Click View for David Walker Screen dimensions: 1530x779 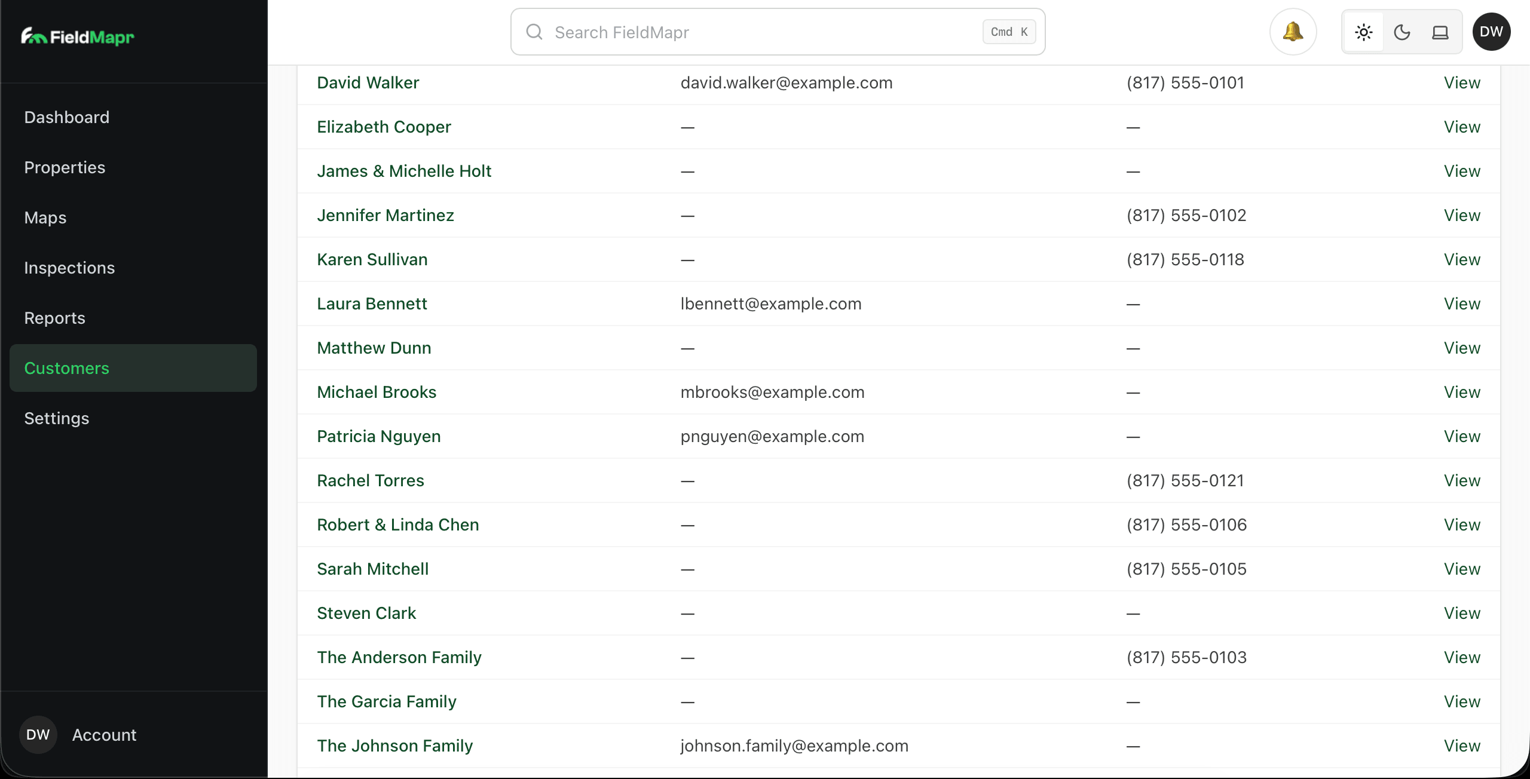tap(1462, 82)
